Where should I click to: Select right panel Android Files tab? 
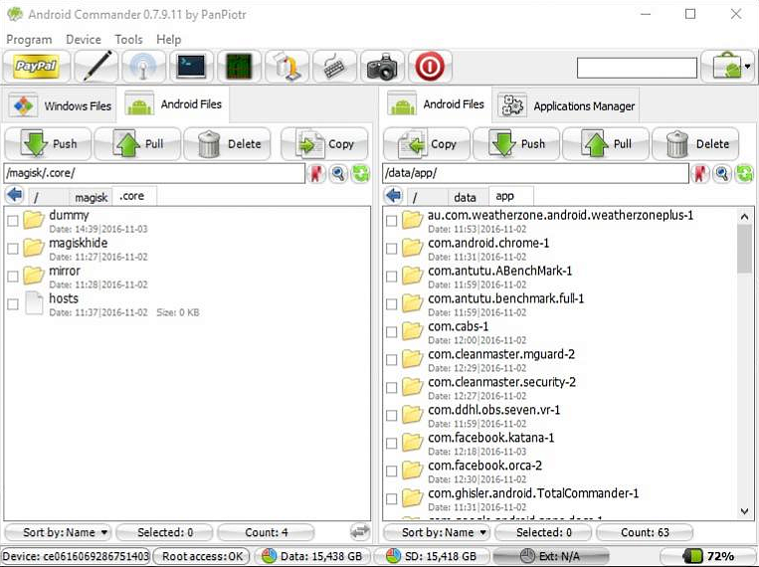click(x=436, y=104)
